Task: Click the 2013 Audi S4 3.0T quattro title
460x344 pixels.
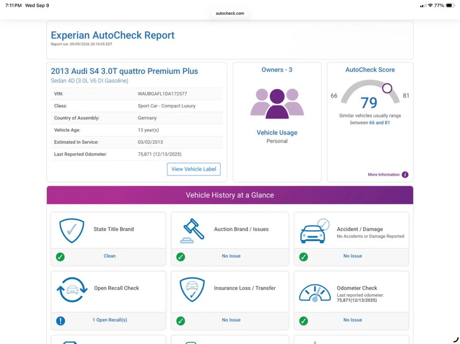Action: pyautogui.click(x=124, y=71)
